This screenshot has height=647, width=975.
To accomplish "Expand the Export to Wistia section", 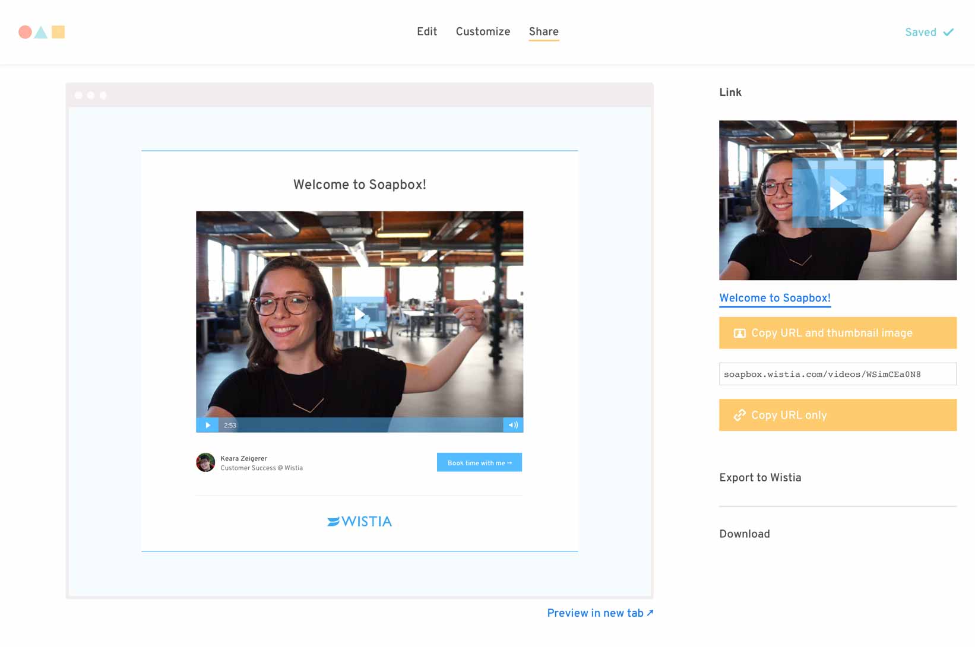I will pos(760,478).
